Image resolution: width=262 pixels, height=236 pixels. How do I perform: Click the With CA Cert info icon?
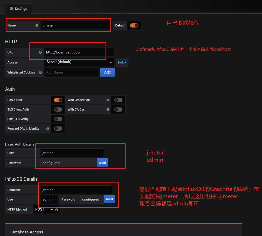108,110
